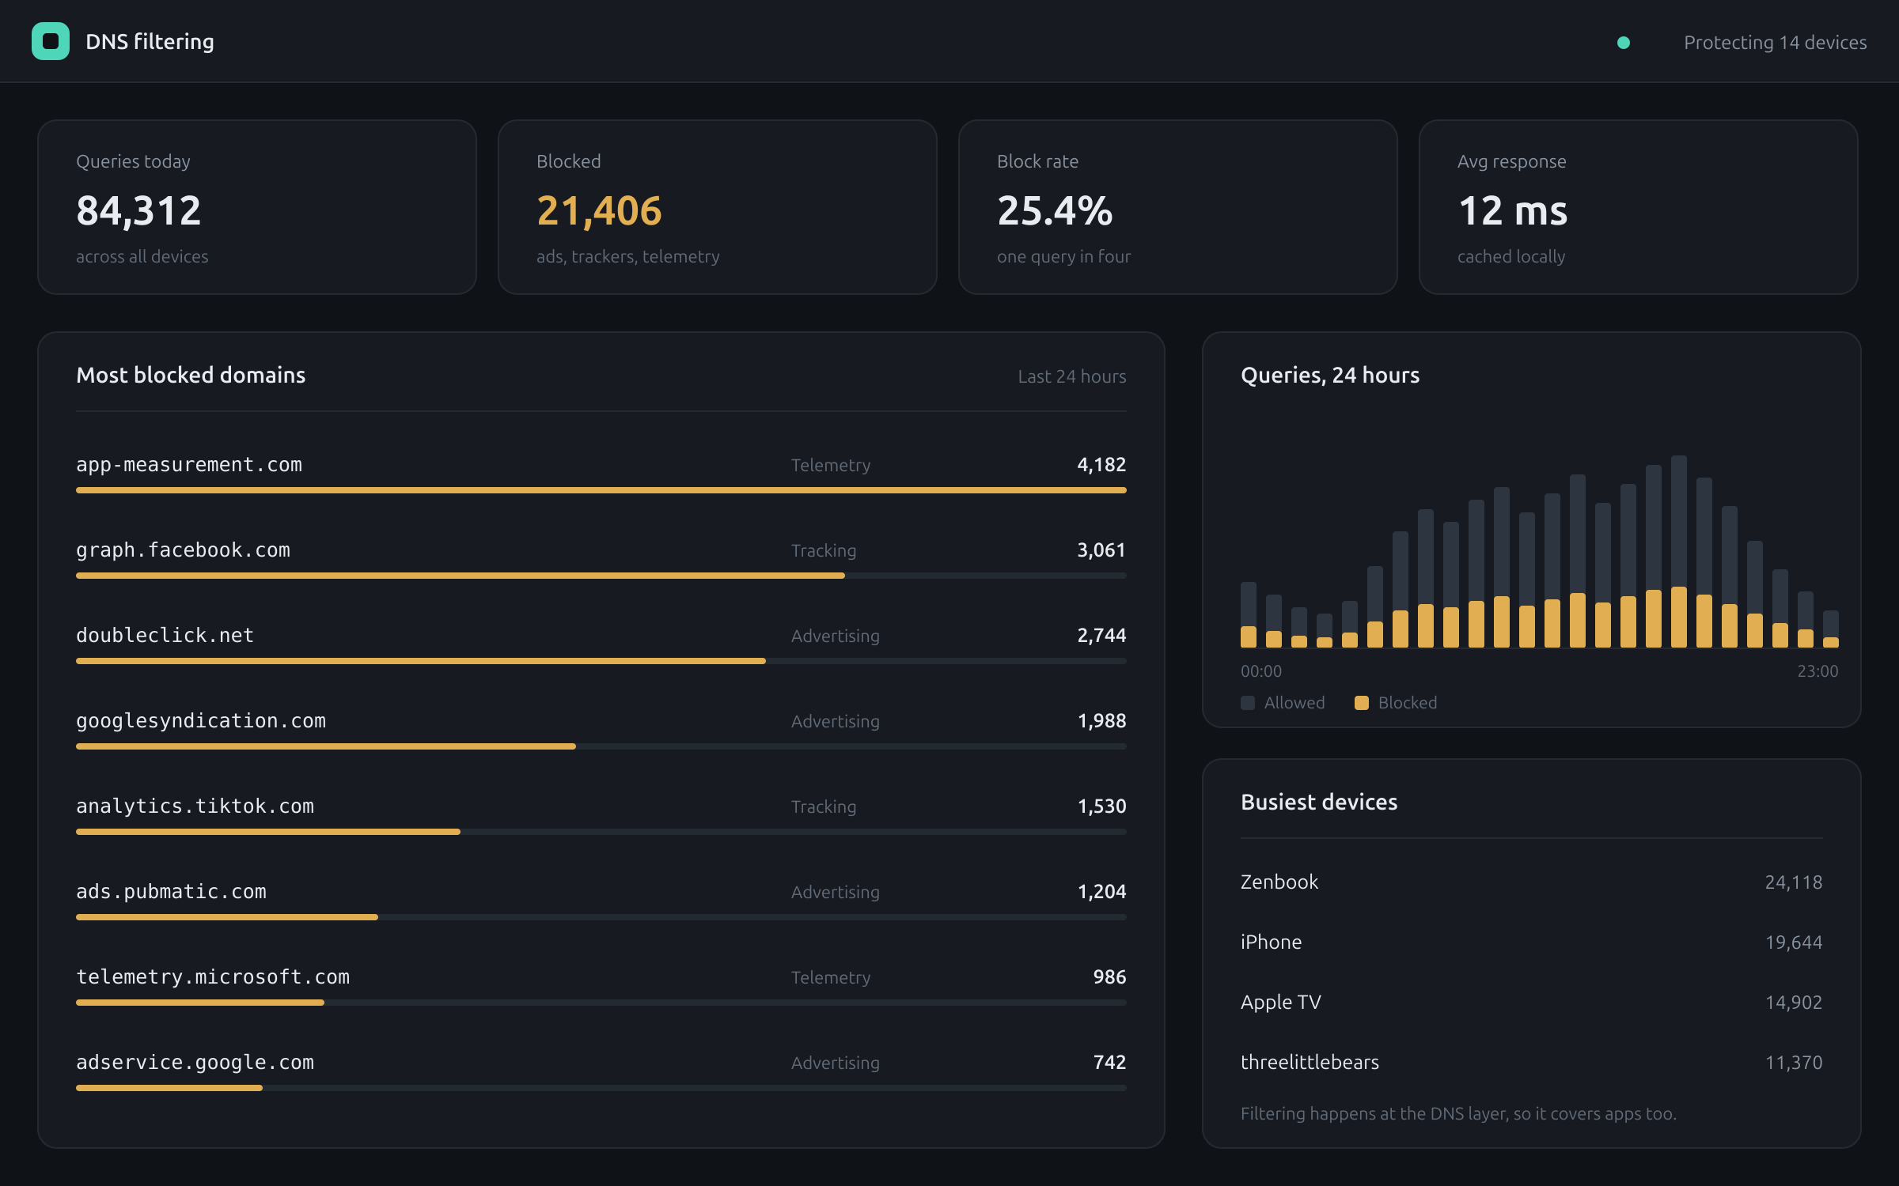1899x1186 pixels.
Task: Click Zenbook's query count 24,118
Action: click(1794, 882)
